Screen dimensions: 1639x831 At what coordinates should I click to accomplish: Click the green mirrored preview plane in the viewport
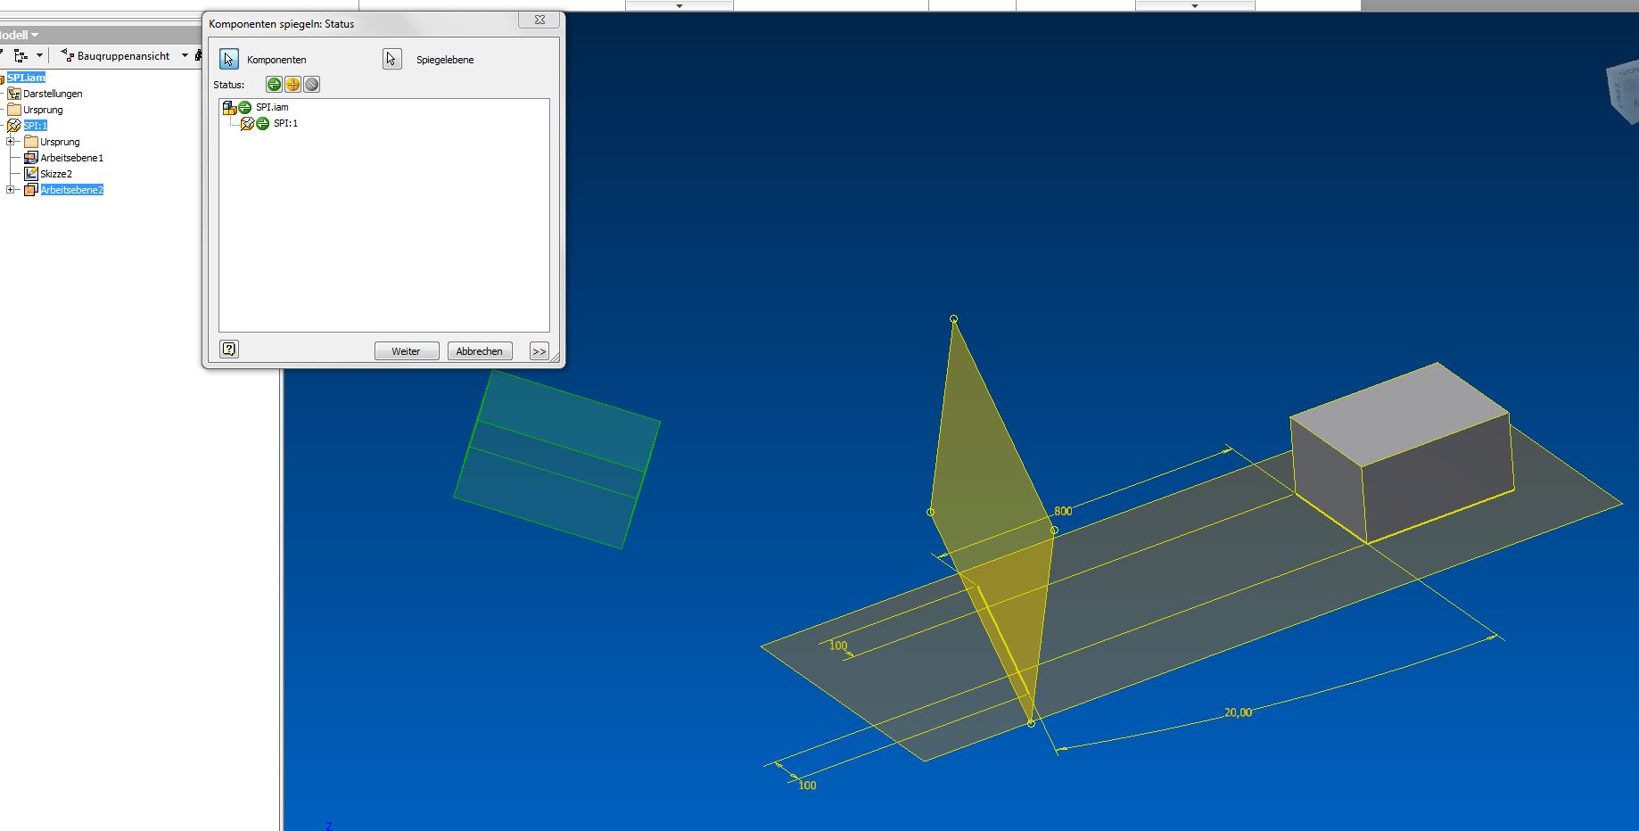tap(557, 459)
